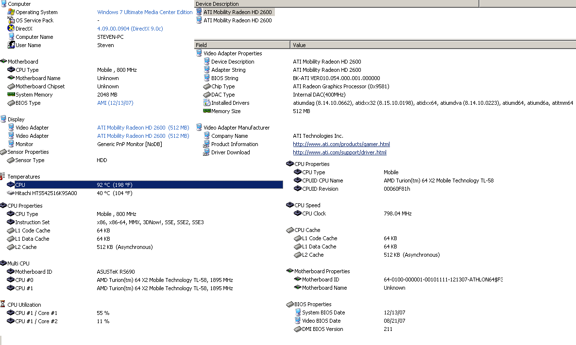This screenshot has width=576, height=345.
Task: Click the Motherboard section icon
Action: coord(4,61)
